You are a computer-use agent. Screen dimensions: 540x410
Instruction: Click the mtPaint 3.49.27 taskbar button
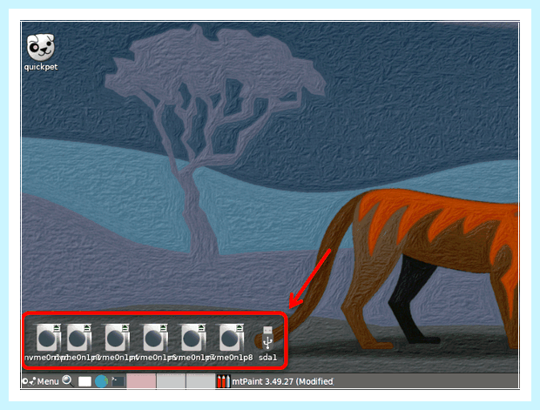coord(275,381)
